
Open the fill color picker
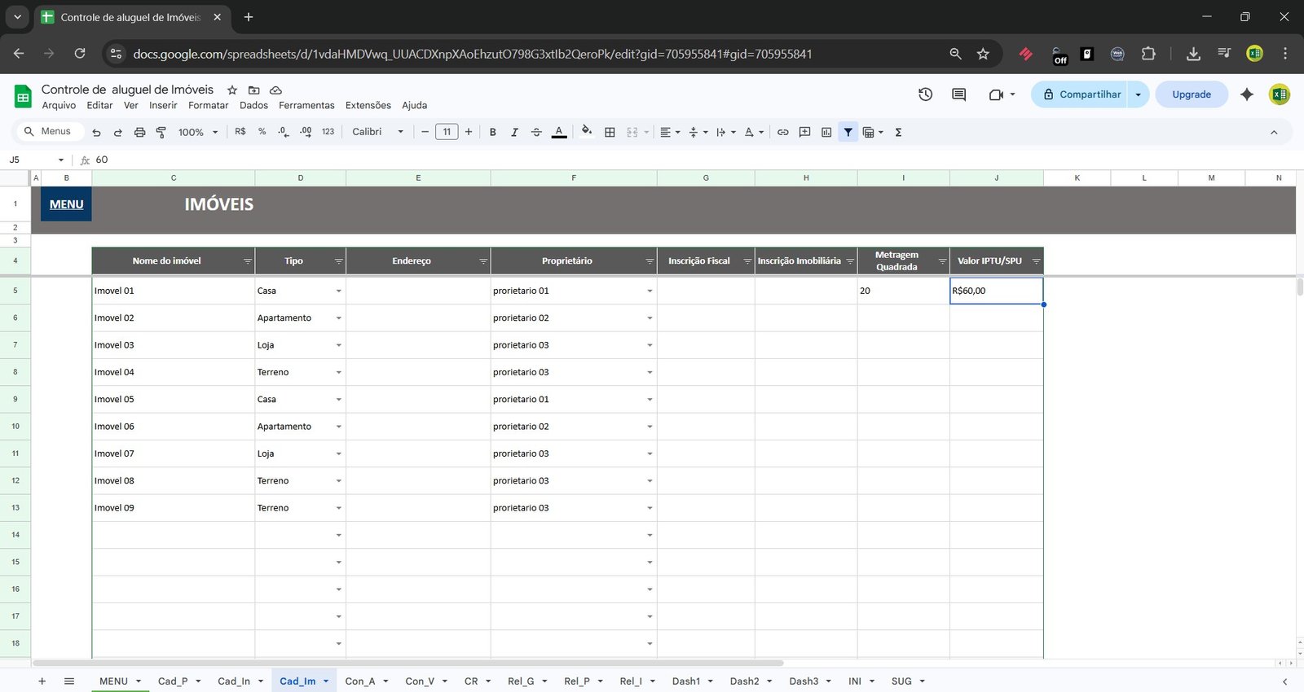(x=587, y=132)
